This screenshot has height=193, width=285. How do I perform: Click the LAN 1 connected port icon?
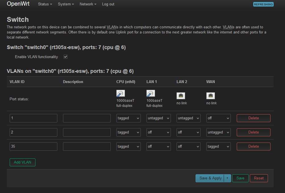(151, 93)
